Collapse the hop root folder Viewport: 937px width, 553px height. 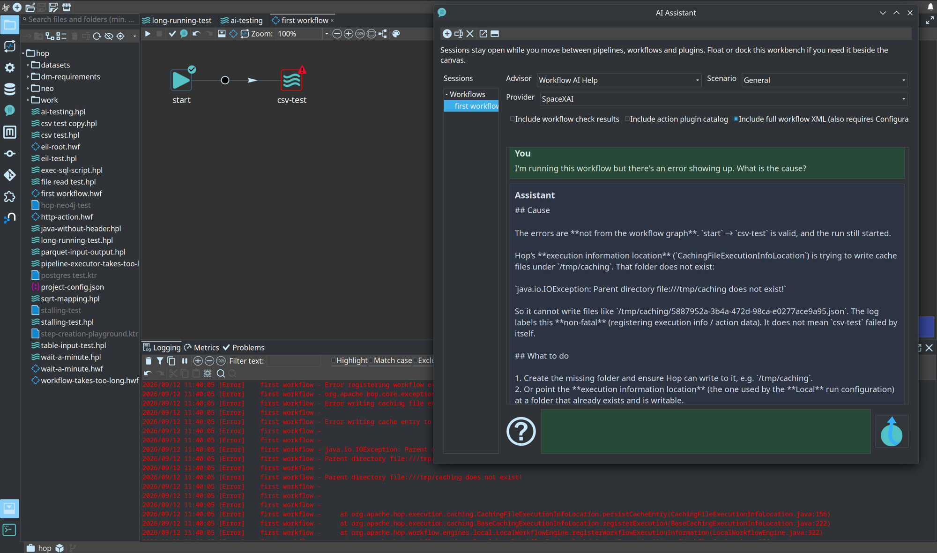(x=23, y=53)
